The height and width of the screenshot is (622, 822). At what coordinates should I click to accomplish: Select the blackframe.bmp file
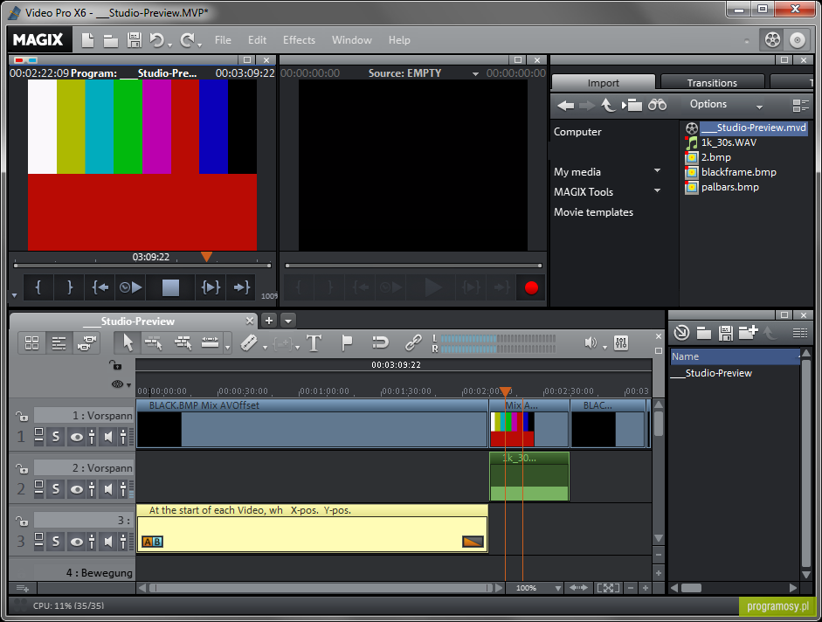pyautogui.click(x=739, y=171)
